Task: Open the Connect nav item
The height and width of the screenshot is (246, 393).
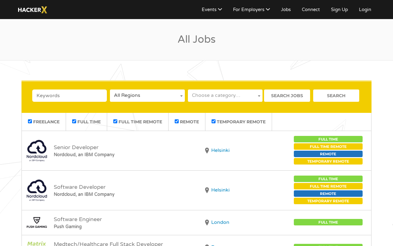Action: [311, 10]
